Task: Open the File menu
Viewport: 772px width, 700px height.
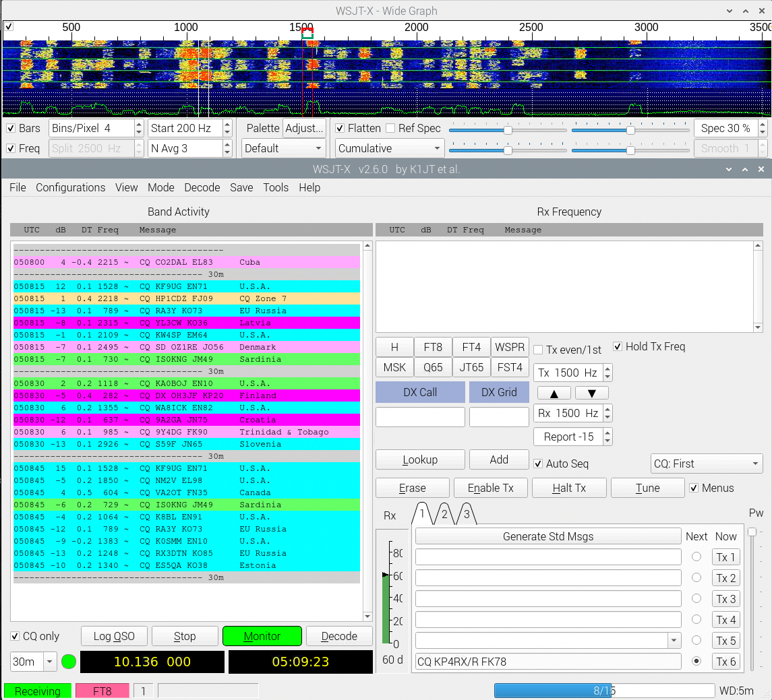Action: coord(18,187)
